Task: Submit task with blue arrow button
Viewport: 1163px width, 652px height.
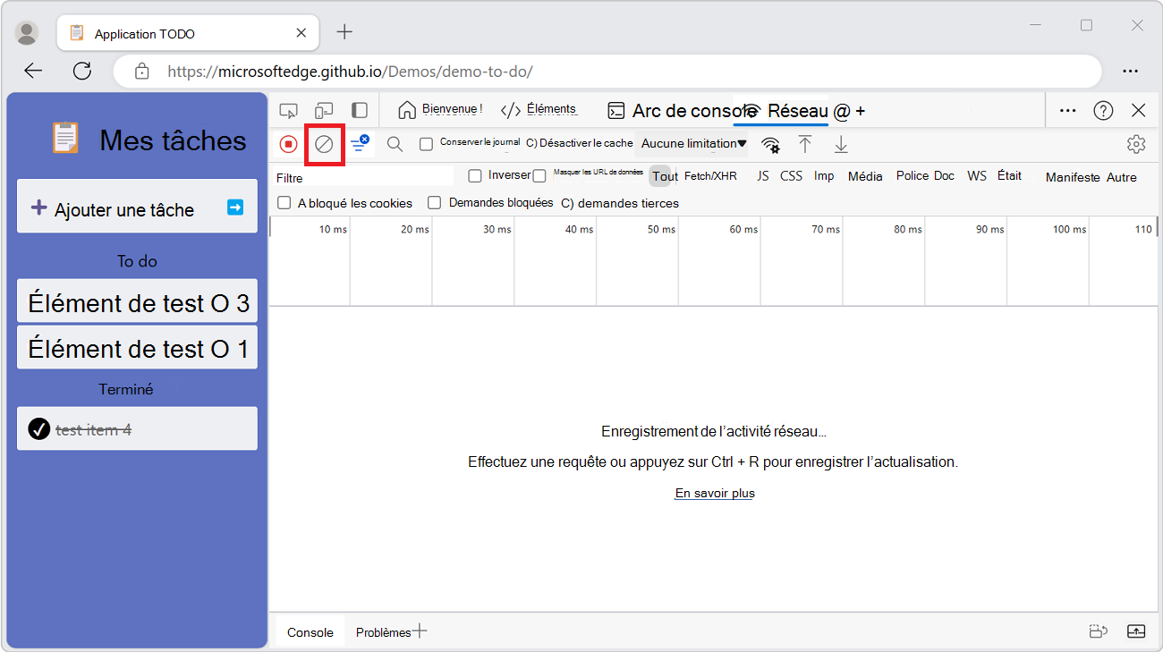Action: pyautogui.click(x=235, y=207)
